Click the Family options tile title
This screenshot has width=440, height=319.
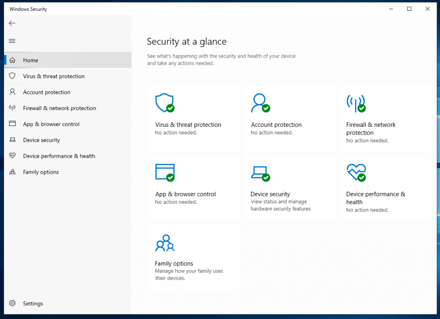(x=174, y=264)
